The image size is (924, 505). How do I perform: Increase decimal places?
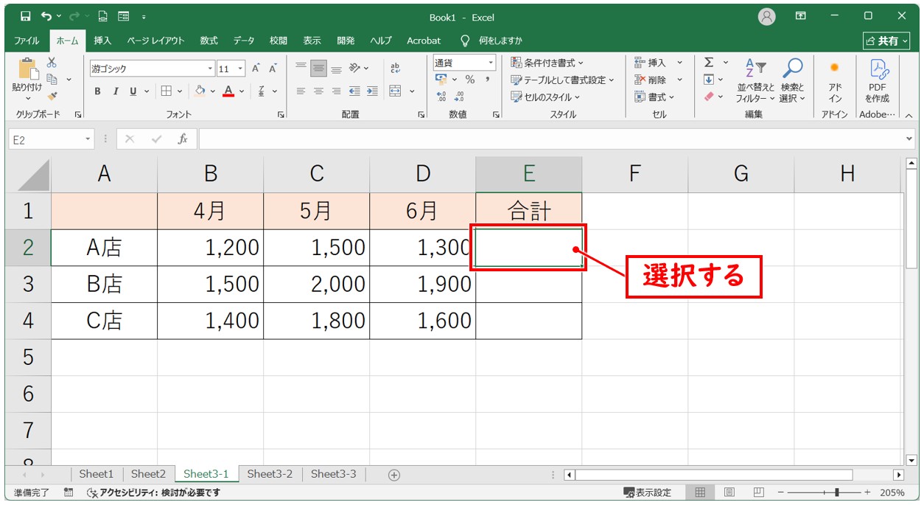coord(441,97)
